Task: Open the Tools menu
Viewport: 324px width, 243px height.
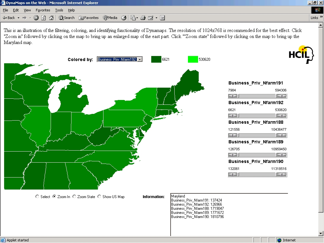Action: [59, 10]
